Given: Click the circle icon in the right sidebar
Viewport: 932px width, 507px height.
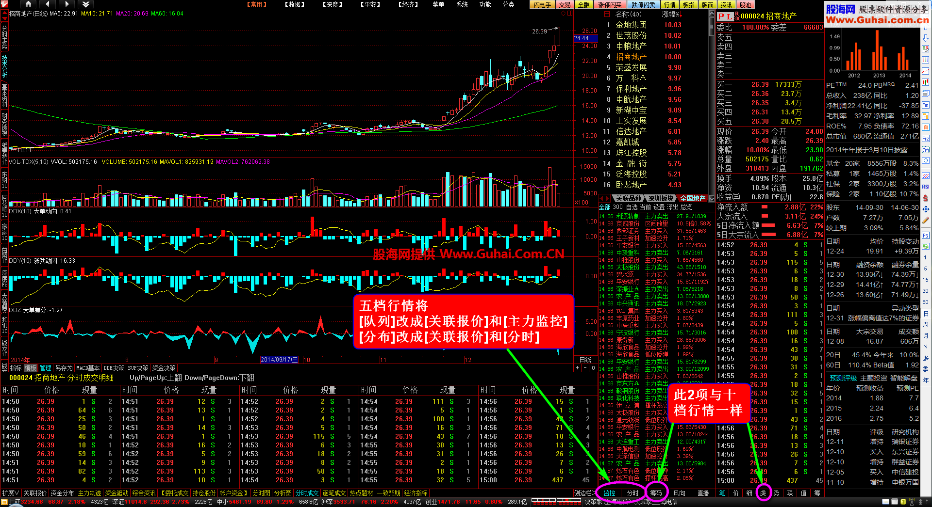Looking at the screenshot, I should click(926, 161).
